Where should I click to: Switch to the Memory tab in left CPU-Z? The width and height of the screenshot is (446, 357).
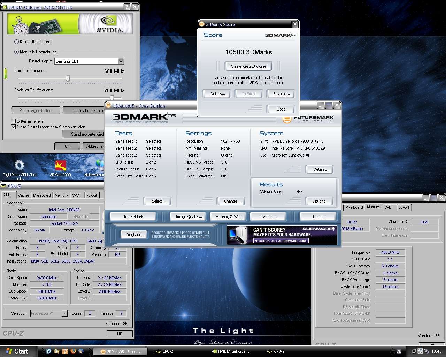[x=61, y=195]
